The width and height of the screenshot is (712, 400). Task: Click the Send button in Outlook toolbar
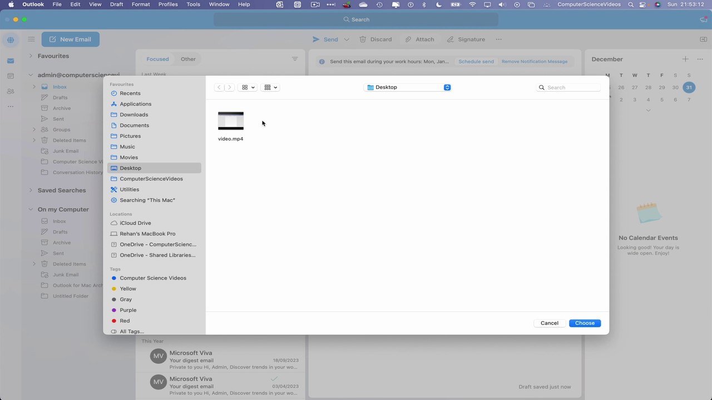coord(325,39)
